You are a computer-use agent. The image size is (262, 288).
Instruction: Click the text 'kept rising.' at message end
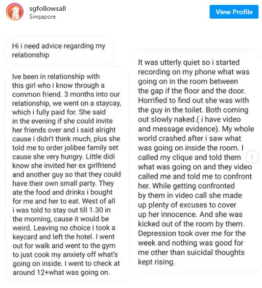tap(156, 262)
